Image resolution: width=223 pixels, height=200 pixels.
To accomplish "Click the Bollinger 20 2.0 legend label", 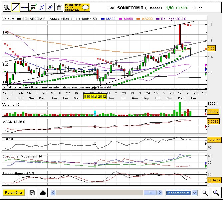I will pyautogui.click(x=173, y=19).
